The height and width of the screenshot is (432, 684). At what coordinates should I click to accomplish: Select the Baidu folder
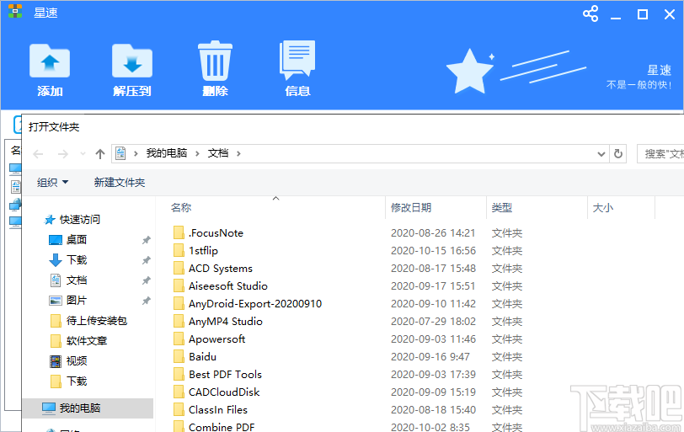pos(202,356)
